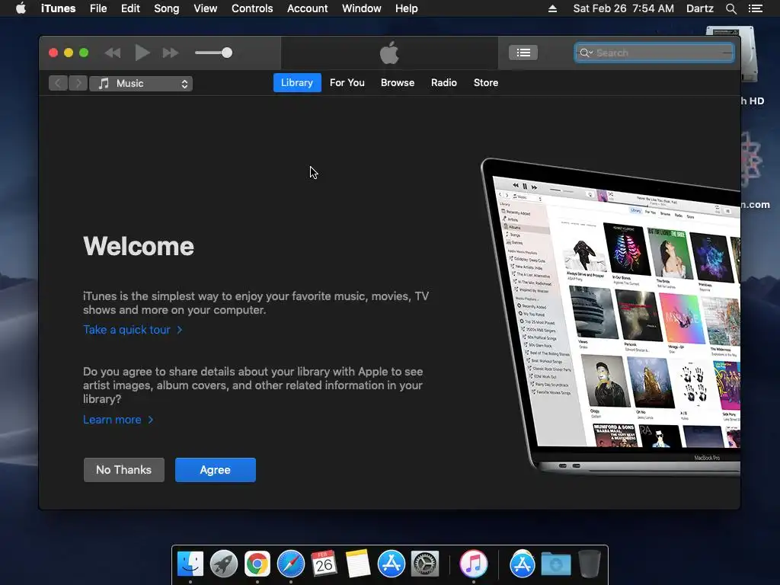This screenshot has width=780, height=585.
Task: Select the Library tab
Action: [x=297, y=82]
